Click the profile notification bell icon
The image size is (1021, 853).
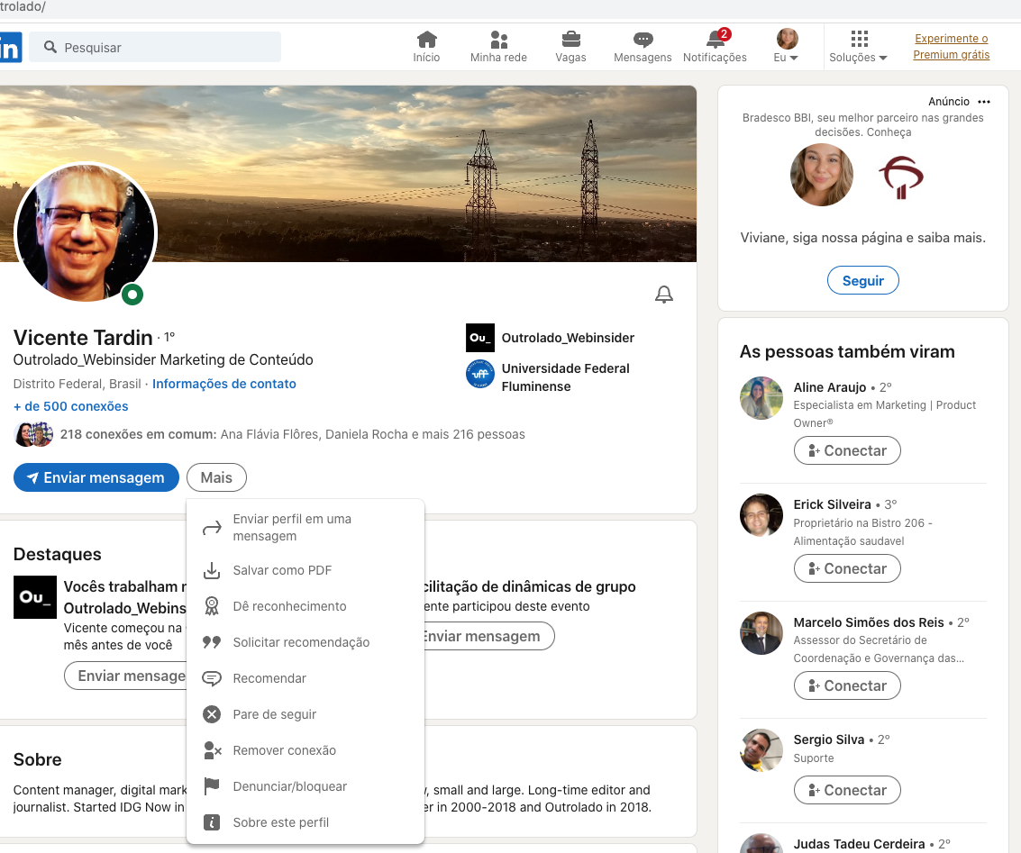click(x=664, y=295)
